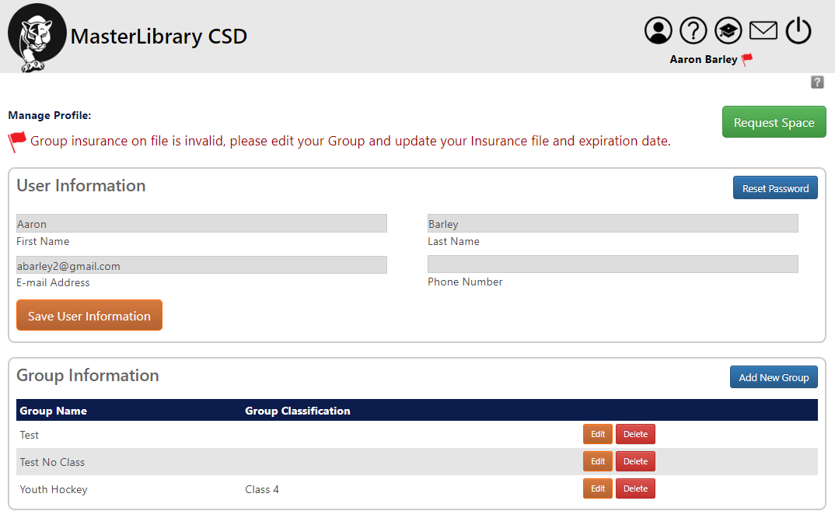This screenshot has height=518, width=835.
Task: Add a new group
Action: pyautogui.click(x=774, y=376)
